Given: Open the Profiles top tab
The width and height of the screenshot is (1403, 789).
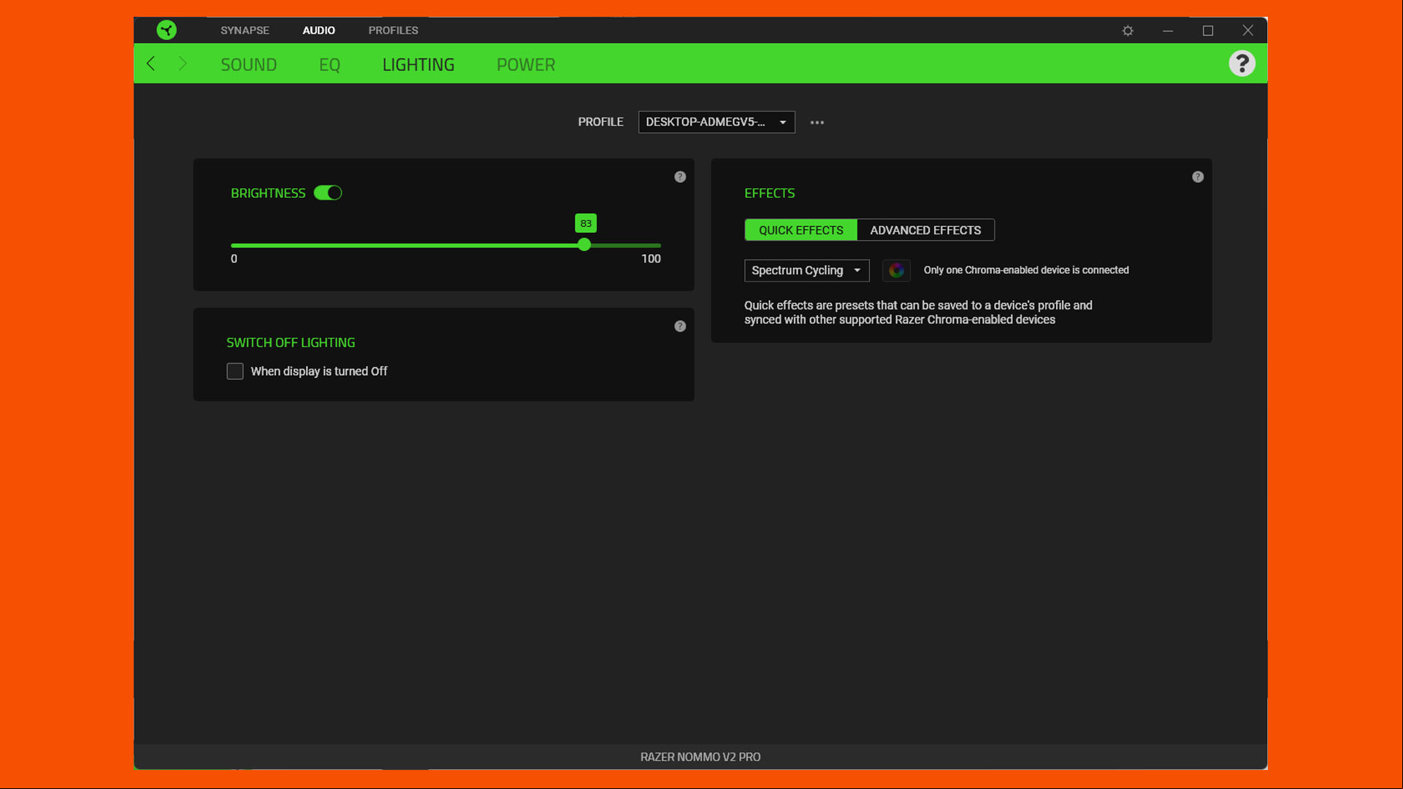Looking at the screenshot, I should (x=393, y=30).
